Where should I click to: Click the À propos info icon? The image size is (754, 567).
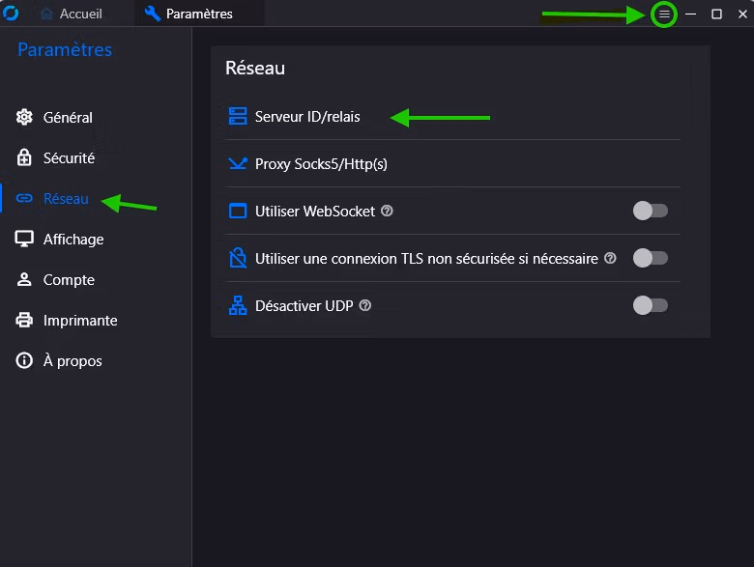click(x=24, y=360)
